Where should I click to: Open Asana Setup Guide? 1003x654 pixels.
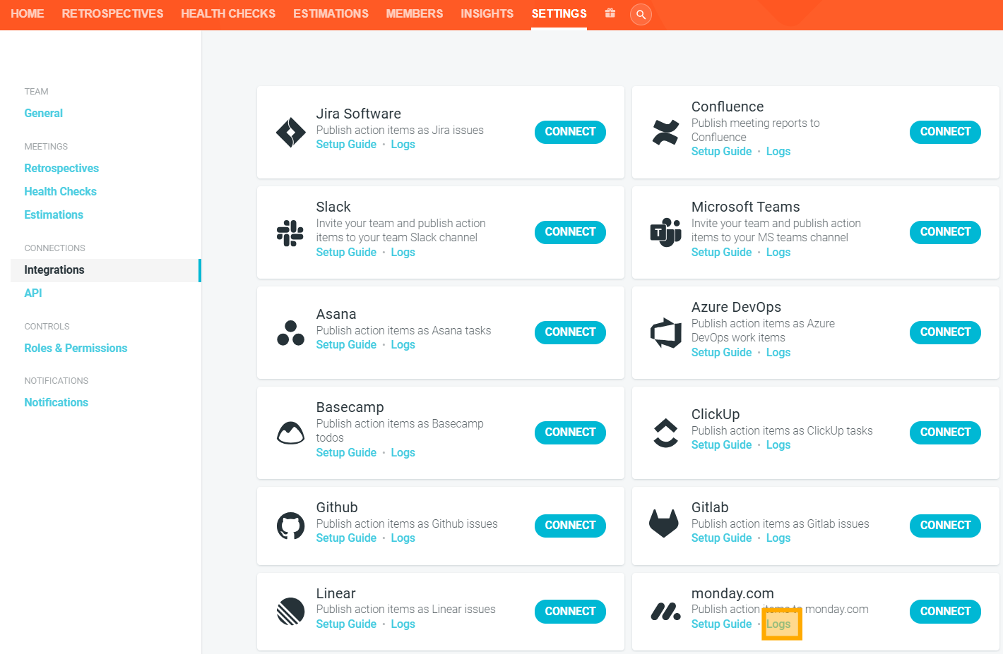pyautogui.click(x=346, y=345)
